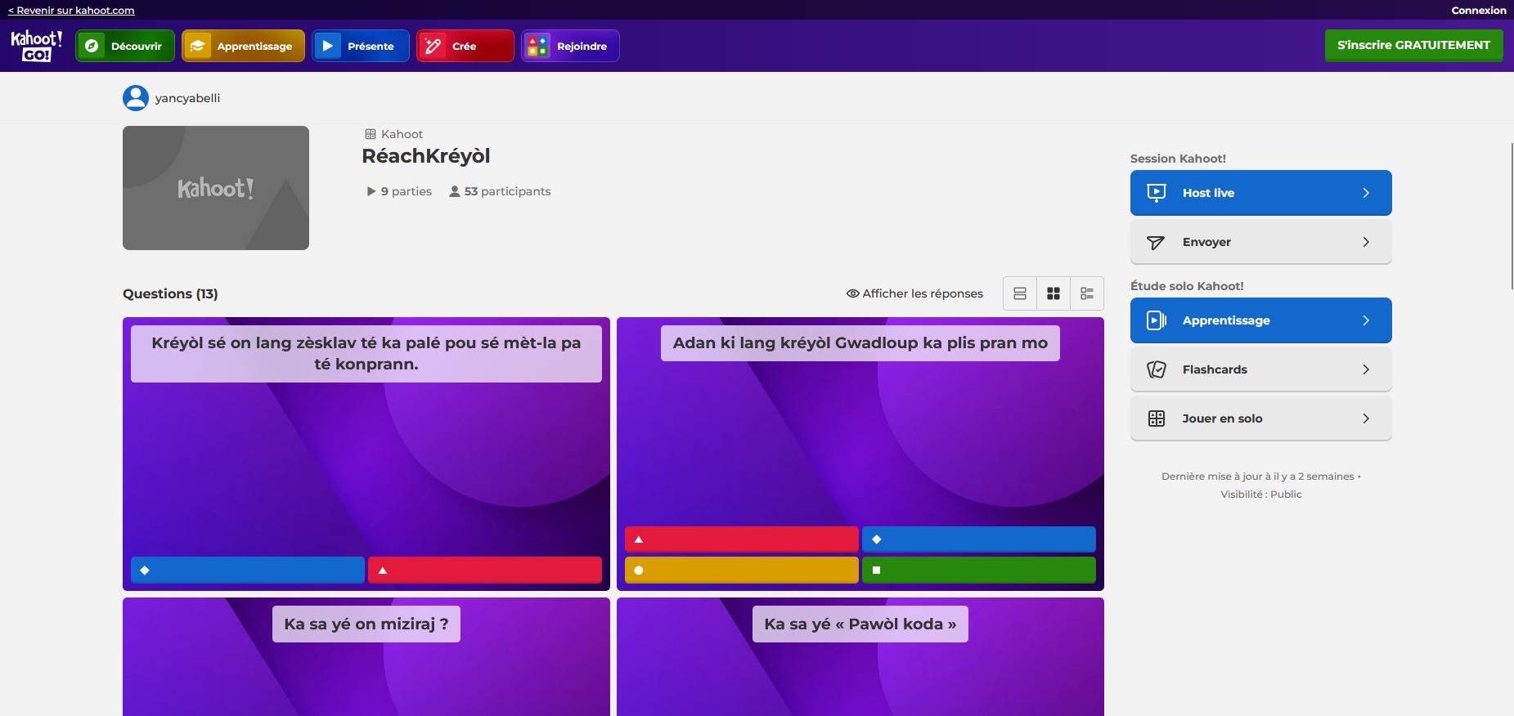Click the yancyabelli profile avatar icon
Screen dimensions: 1514x716
click(135, 98)
